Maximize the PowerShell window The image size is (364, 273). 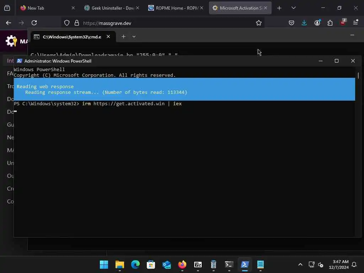[337, 61]
